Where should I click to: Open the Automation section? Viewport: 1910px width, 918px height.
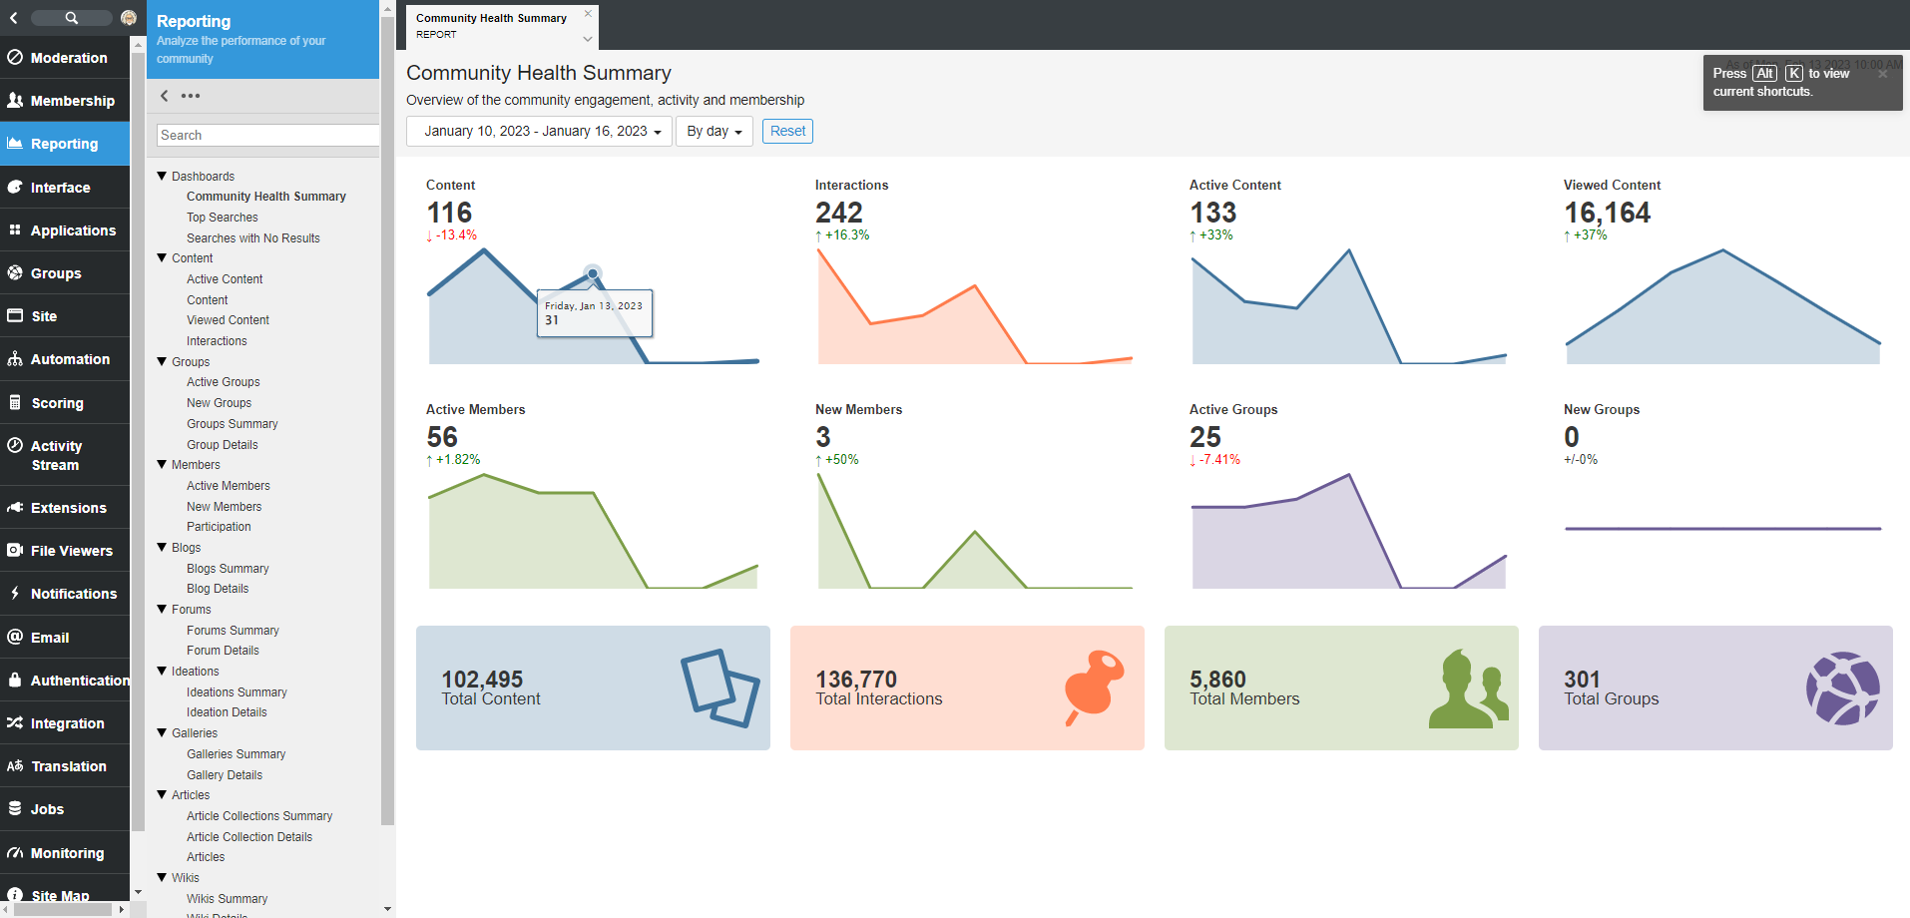[x=65, y=359]
